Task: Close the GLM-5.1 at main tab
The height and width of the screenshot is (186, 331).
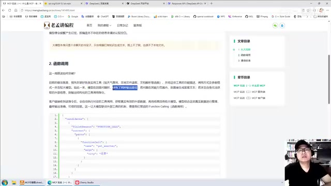Action: coord(82,4)
